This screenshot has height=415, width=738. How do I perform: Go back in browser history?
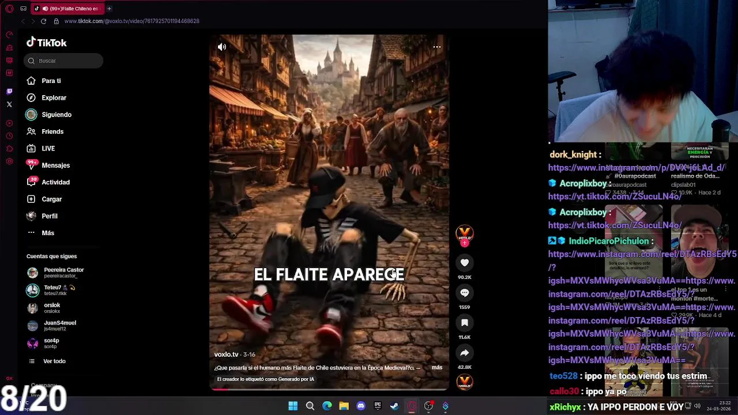point(23,21)
